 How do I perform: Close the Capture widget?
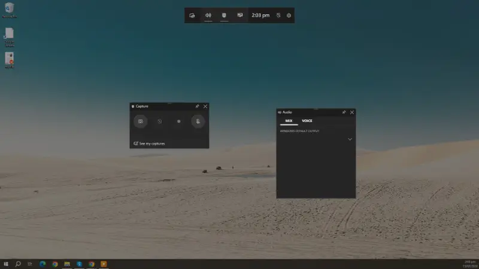click(x=205, y=106)
